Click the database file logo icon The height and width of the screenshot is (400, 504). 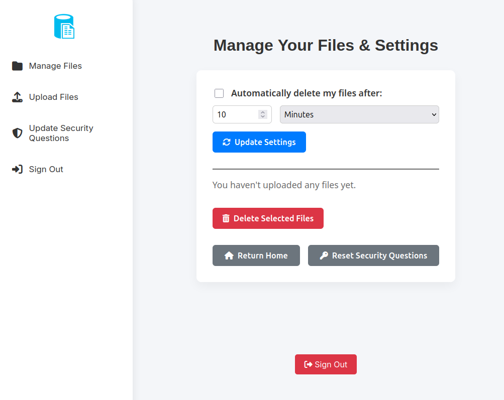(64, 27)
